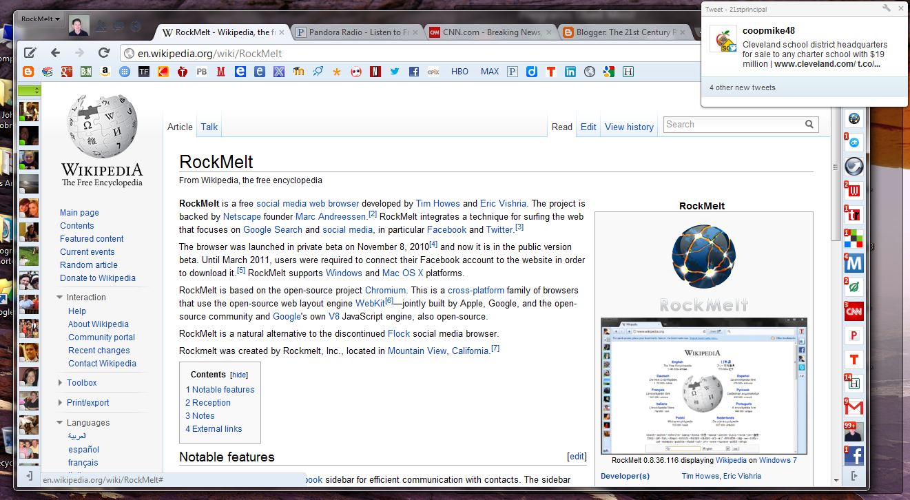The image size is (910, 500).
Task: Collapse the Interaction sidebar section
Action: [x=60, y=298]
